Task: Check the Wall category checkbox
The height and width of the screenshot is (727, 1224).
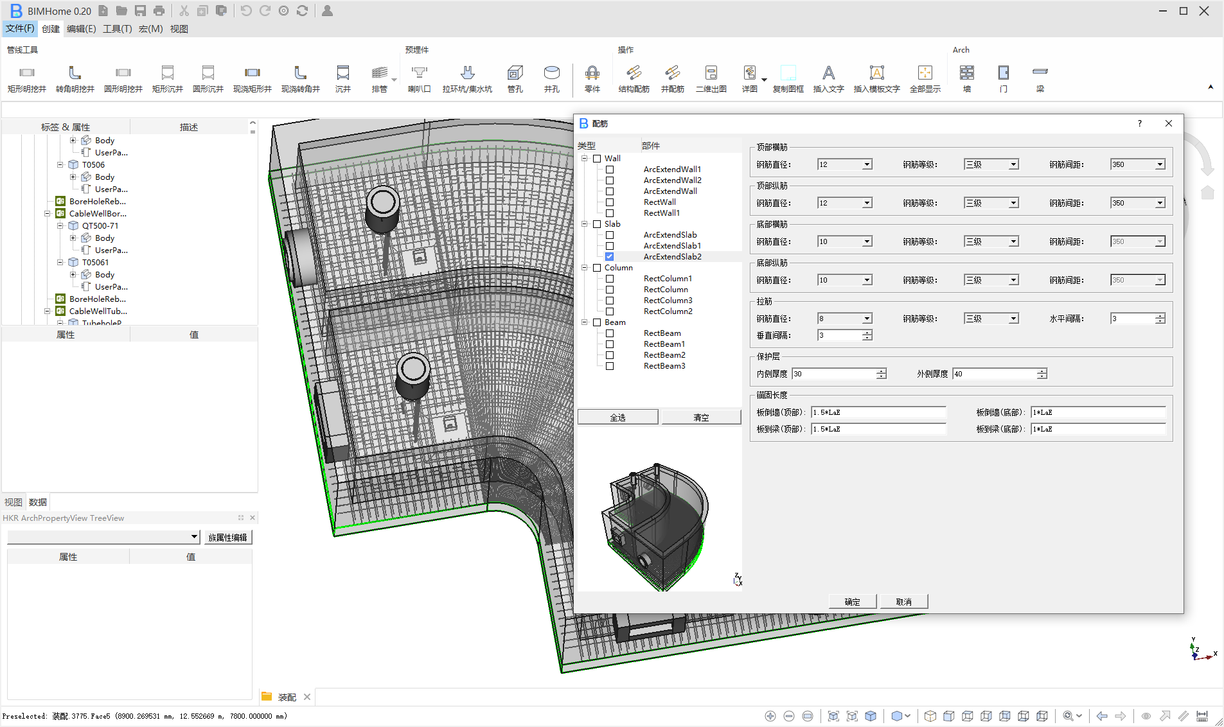Action: point(597,159)
